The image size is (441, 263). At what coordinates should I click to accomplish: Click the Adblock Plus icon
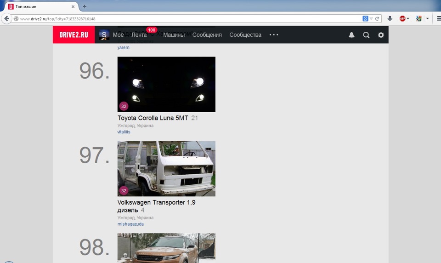click(x=402, y=18)
